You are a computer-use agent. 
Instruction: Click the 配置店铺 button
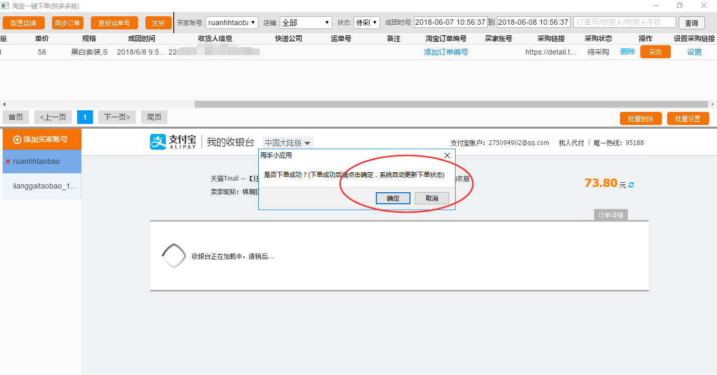[x=23, y=23]
